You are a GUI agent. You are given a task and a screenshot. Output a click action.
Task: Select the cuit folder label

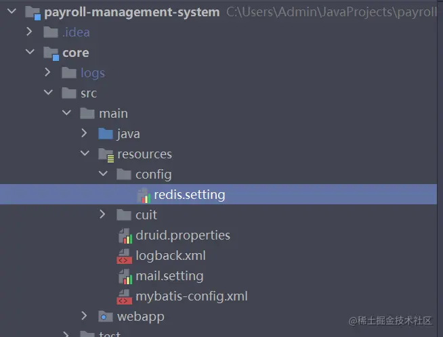point(146,215)
